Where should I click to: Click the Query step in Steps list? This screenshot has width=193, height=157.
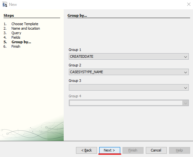(x=16, y=33)
